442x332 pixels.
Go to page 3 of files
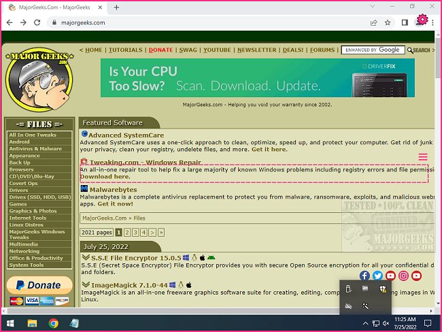[135, 233]
